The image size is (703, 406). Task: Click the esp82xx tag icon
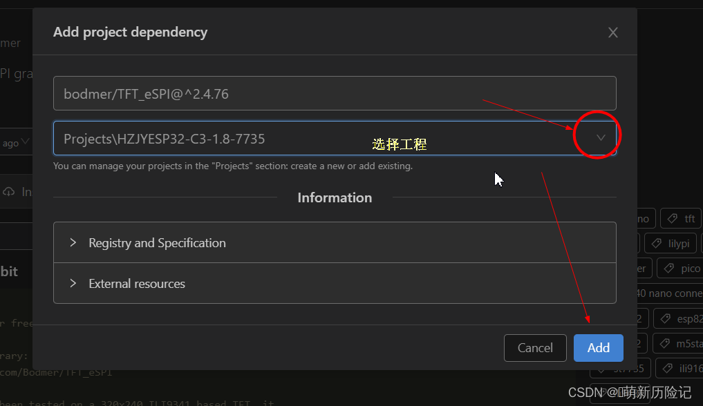pos(665,318)
